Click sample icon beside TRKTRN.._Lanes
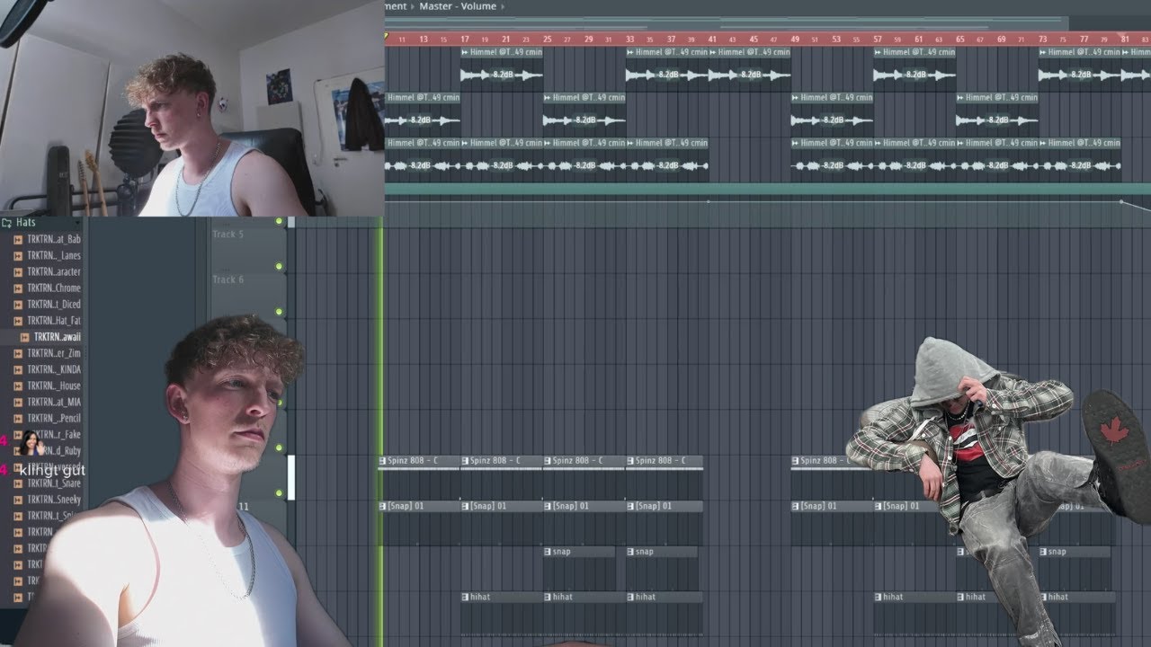Viewport: 1151px width, 647px height. (18, 255)
